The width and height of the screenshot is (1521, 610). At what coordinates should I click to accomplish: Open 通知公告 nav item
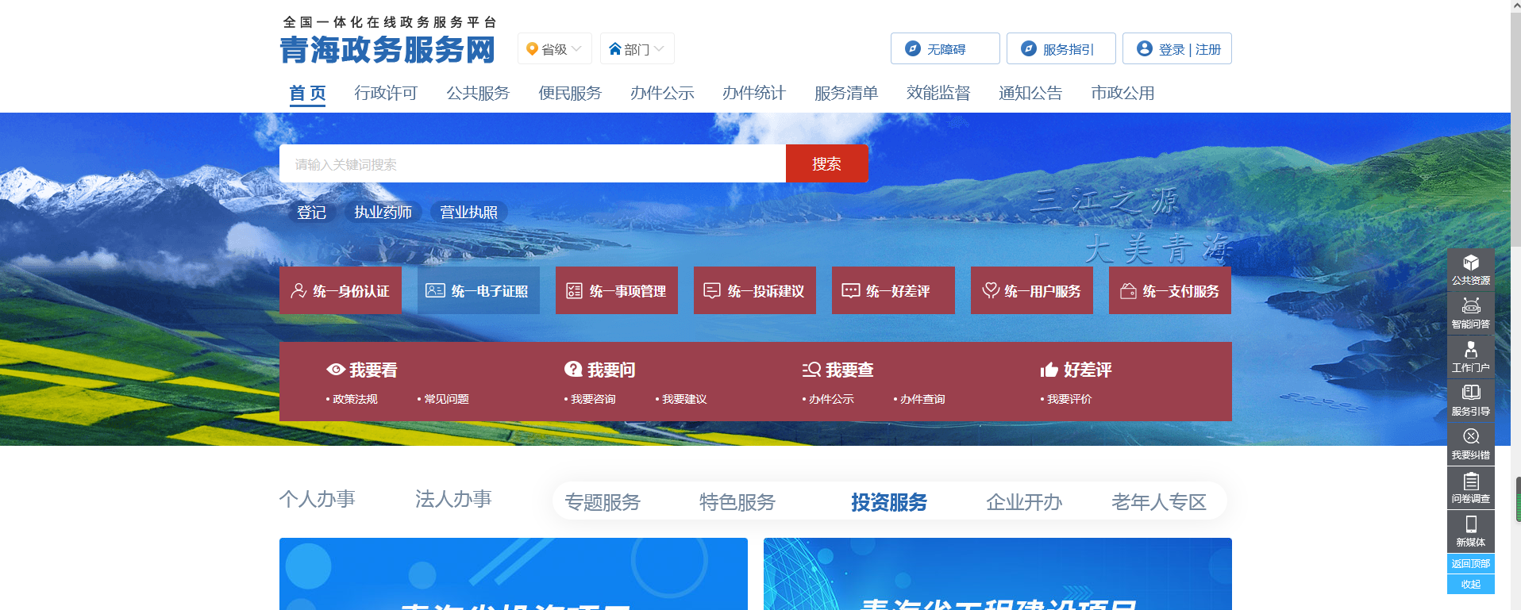(1030, 93)
